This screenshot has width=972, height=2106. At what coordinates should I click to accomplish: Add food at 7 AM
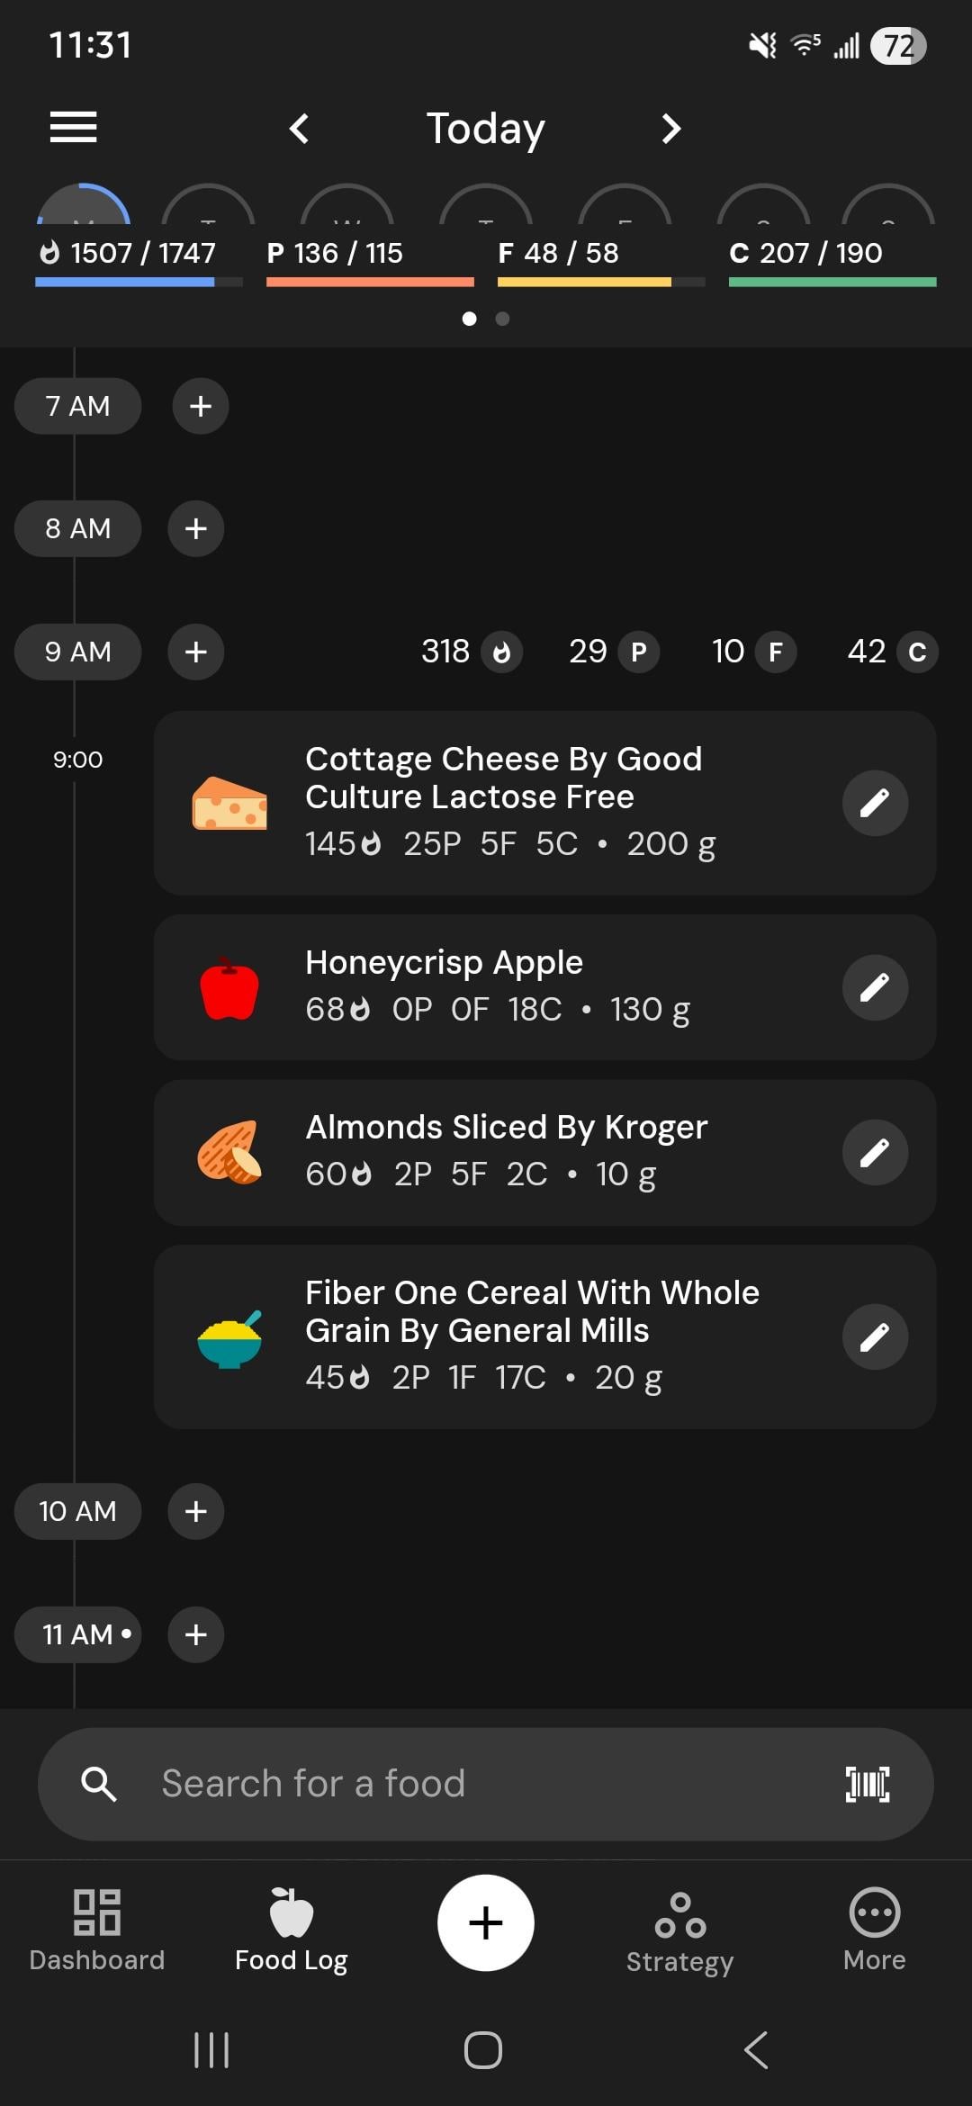pyautogui.click(x=200, y=406)
